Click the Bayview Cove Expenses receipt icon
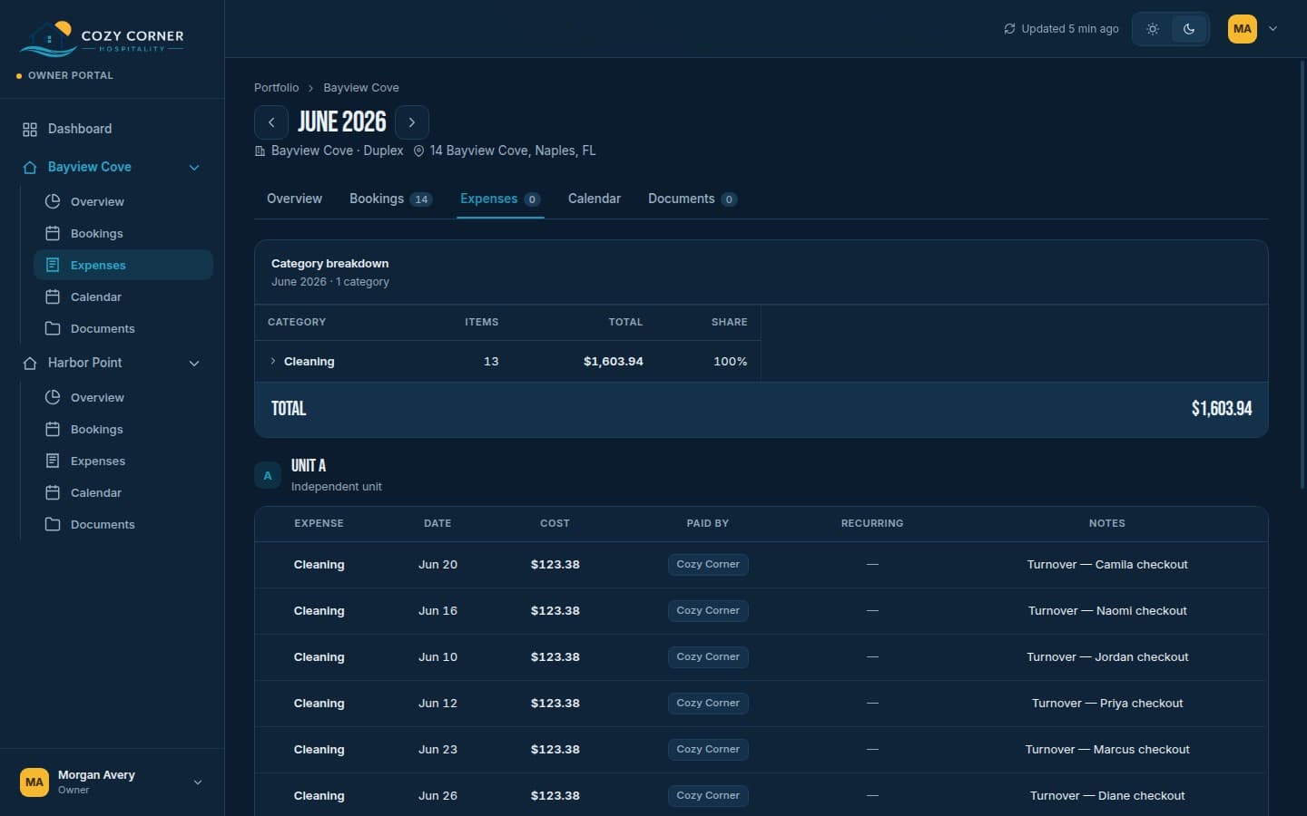Image resolution: width=1307 pixels, height=816 pixels. [53, 265]
